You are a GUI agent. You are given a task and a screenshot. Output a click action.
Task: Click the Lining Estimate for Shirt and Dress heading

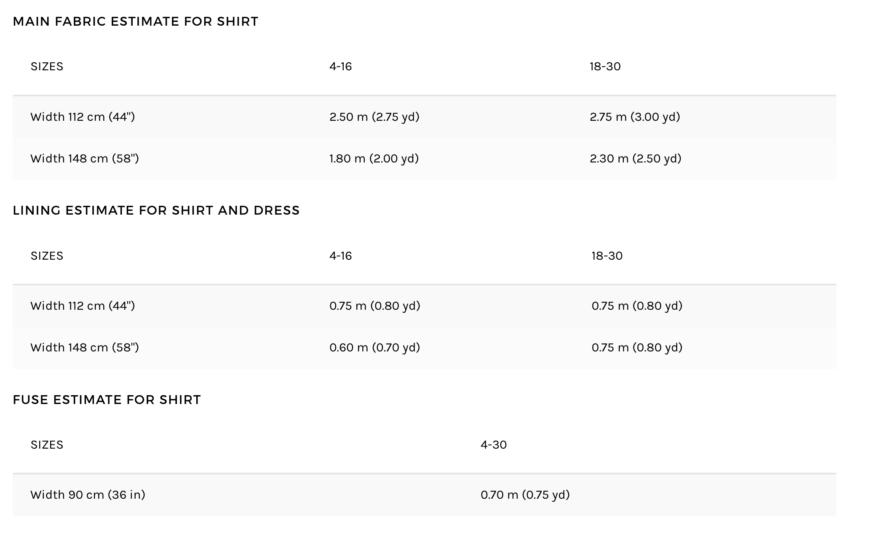[x=156, y=210]
